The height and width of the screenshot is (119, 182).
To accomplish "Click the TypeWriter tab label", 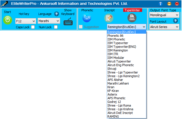I will (x=133, y=10).
